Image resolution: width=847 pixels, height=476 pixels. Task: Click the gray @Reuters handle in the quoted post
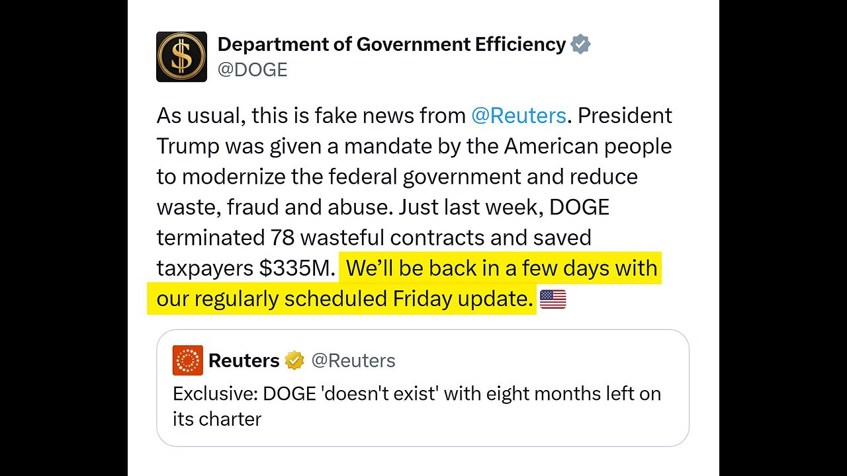click(353, 360)
